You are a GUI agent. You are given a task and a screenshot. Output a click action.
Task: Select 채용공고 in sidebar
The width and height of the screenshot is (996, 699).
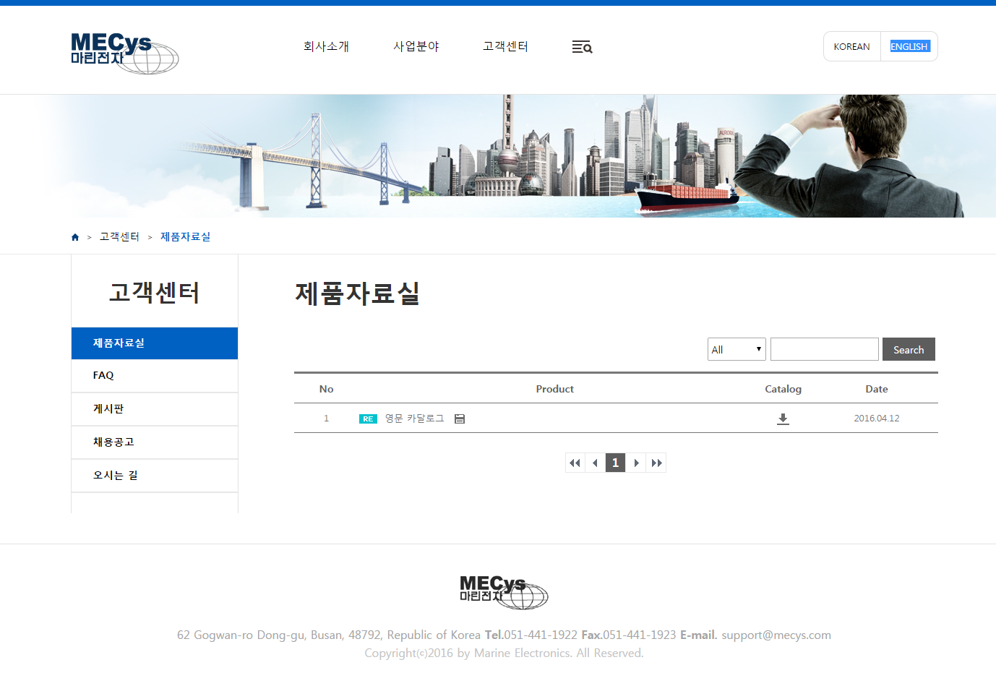(x=155, y=442)
